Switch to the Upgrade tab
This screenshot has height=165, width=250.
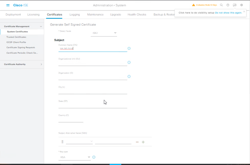116,14
